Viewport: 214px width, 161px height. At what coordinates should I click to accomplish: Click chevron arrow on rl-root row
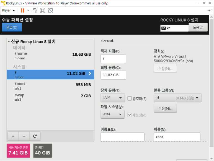pyautogui.click(x=90, y=74)
